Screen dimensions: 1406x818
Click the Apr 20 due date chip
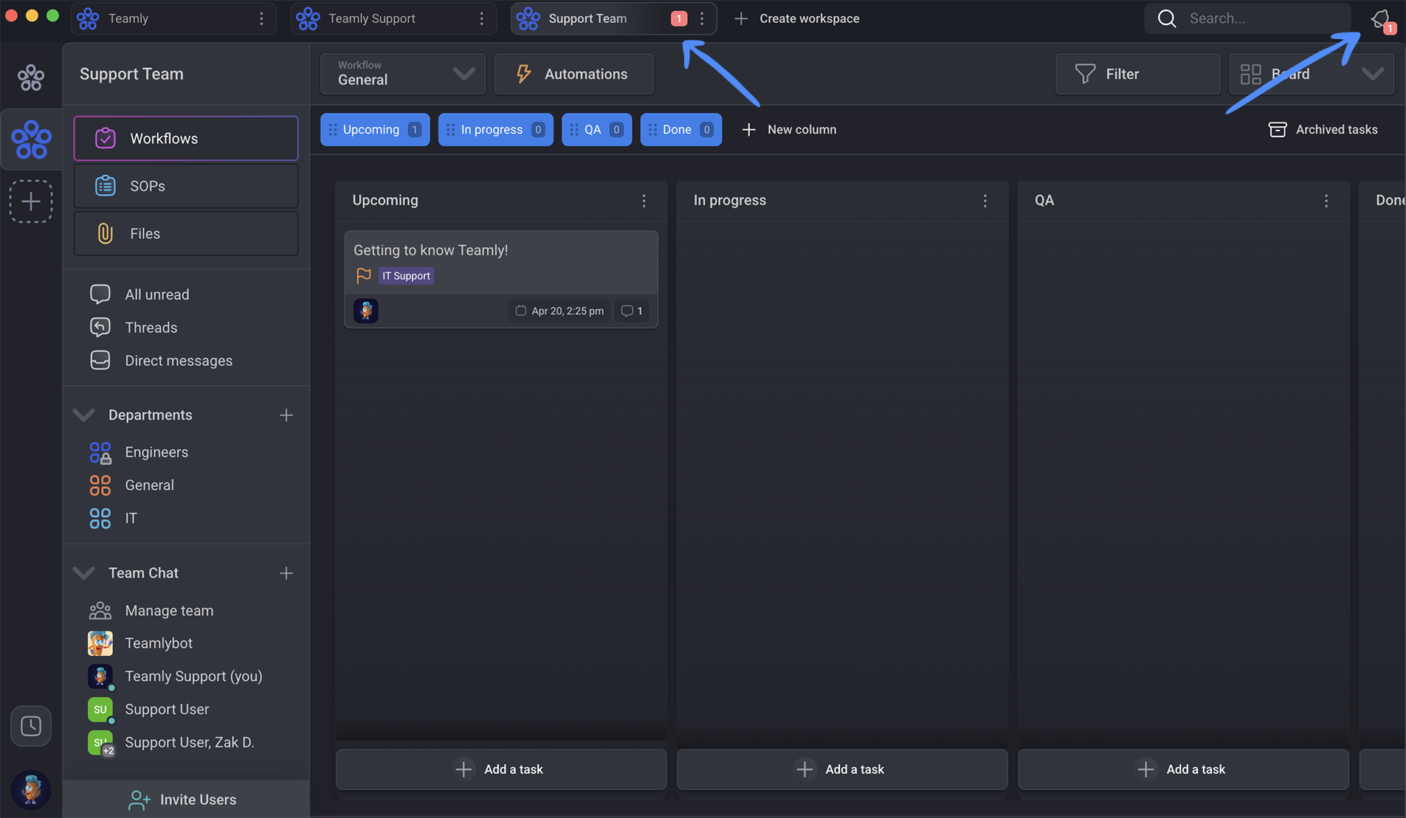coord(559,311)
